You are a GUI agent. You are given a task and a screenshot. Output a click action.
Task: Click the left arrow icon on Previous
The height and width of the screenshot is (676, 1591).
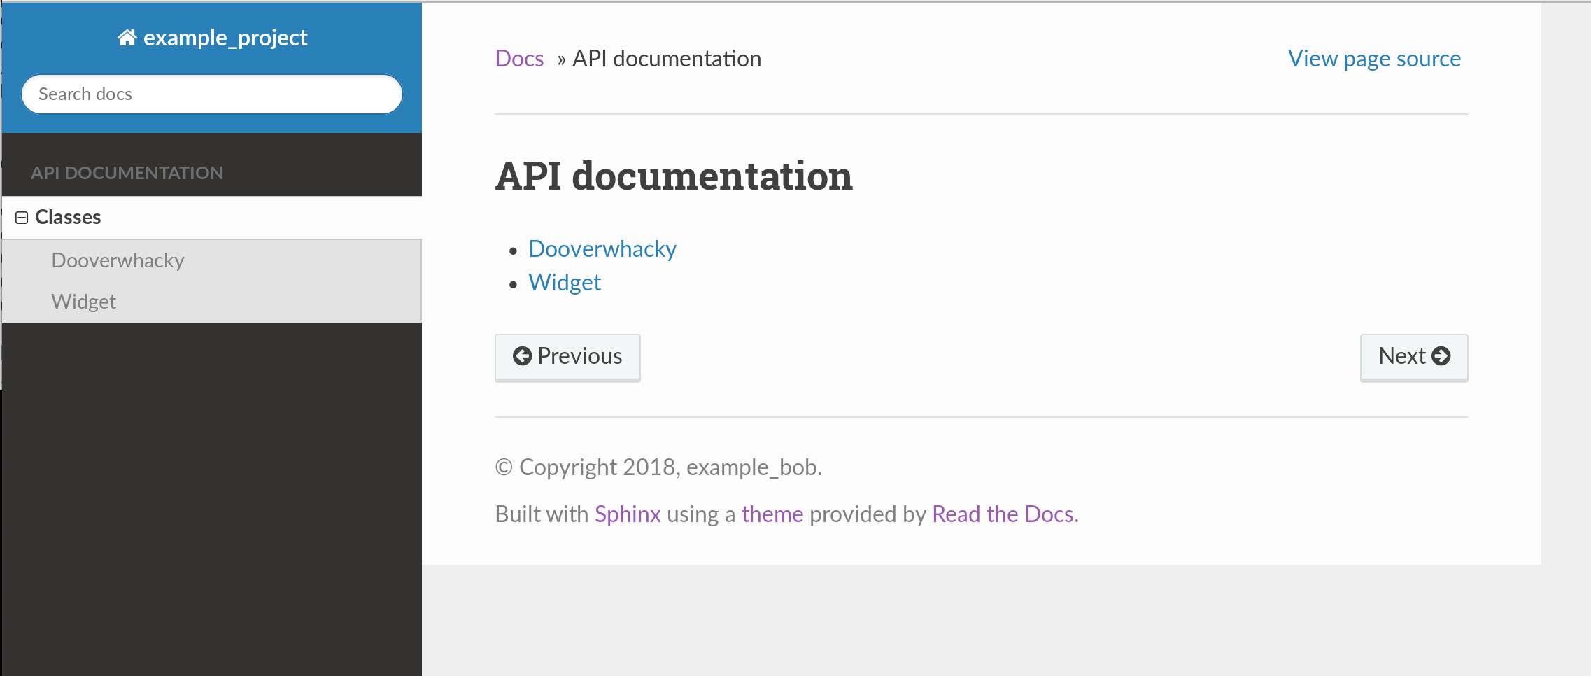522,356
